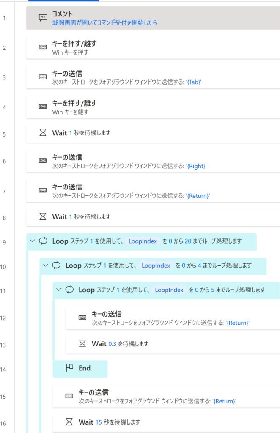Click hourglass icon on step 5 Wait

pos(43,132)
